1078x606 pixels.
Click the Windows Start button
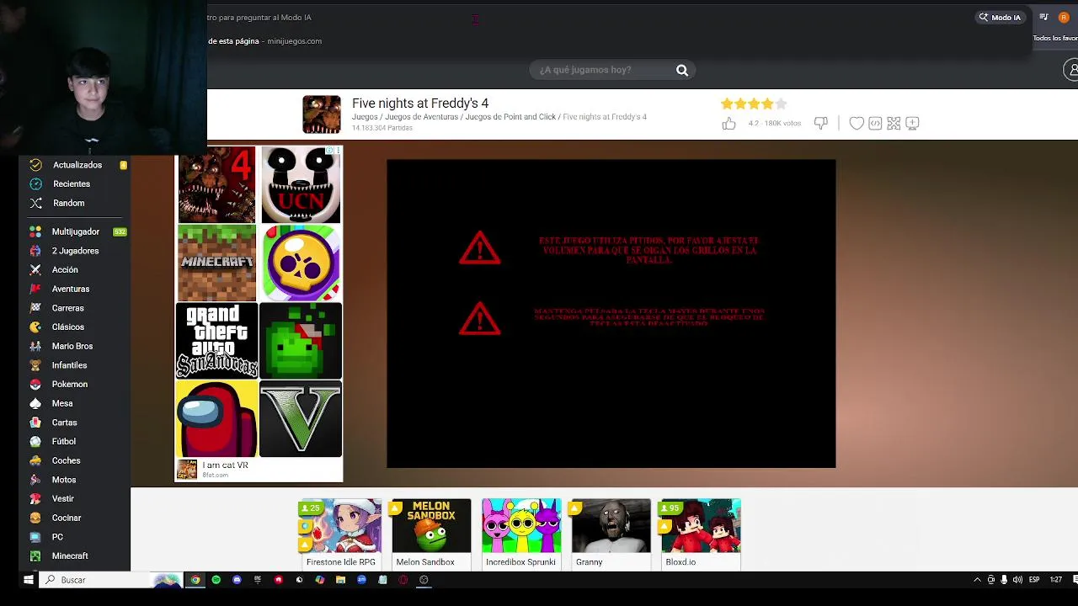click(x=28, y=580)
